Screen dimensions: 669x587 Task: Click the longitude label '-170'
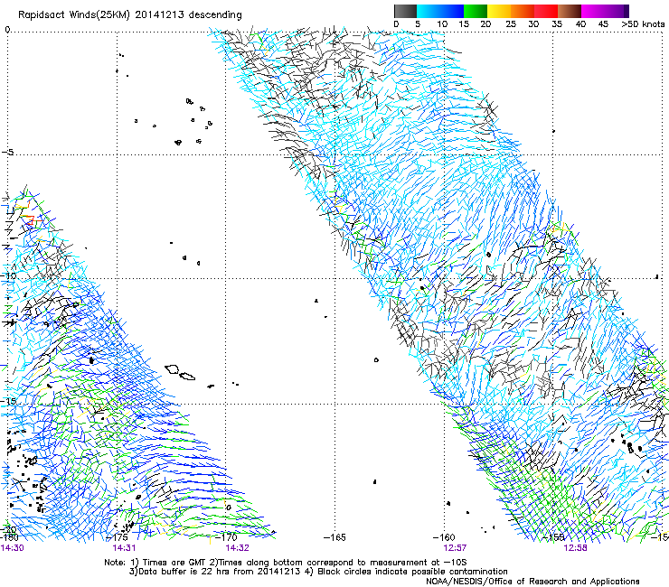228,537
